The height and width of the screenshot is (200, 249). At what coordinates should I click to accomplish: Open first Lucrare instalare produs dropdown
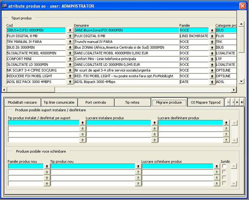tap(154, 123)
